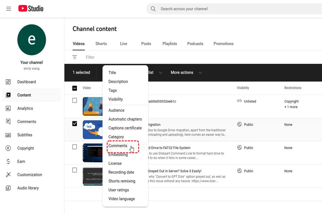Click the search magnifier icon

(x=153, y=9)
